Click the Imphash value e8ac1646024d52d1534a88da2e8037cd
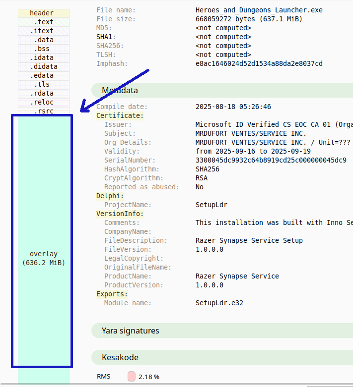353x387 pixels. pyautogui.click(x=259, y=63)
